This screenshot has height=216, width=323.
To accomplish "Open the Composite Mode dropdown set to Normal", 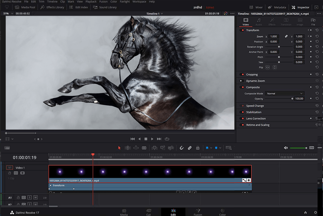I will pyautogui.click(x=284, y=93).
